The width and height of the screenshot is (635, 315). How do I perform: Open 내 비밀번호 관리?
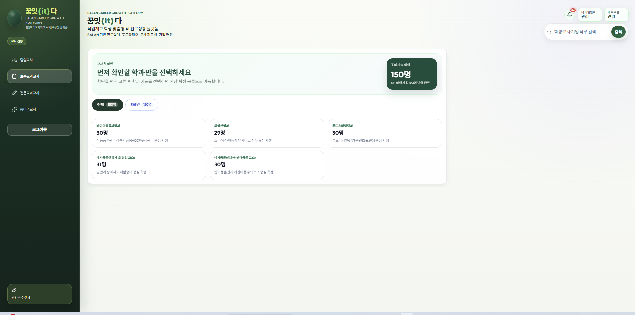(590, 15)
